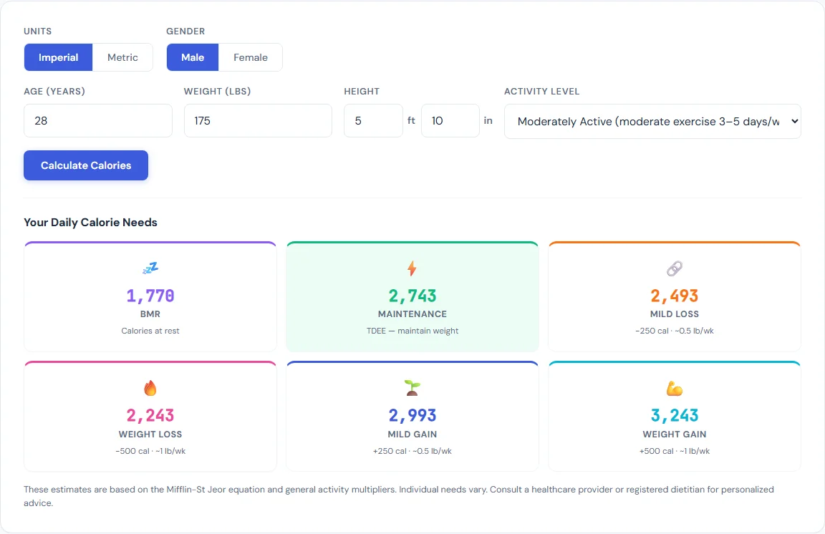Click the seedling icon on Mild Gain card
Screen dimensions: 825x534
(412, 388)
